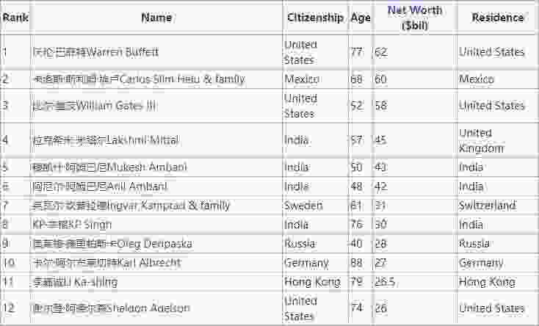Click the Net Worth ($bil) header link
Screen dimensions: 539x326
(x=415, y=17)
